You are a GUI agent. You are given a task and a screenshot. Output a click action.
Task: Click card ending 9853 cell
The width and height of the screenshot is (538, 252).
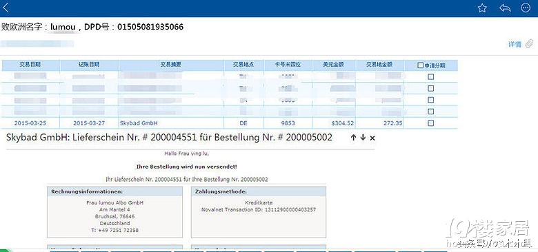[x=288, y=123]
